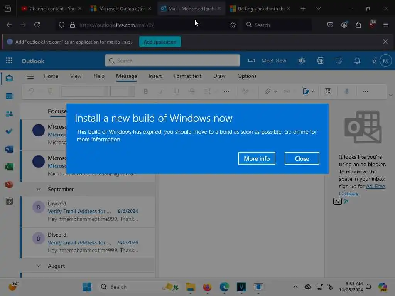The width and height of the screenshot is (395, 296).
Task: Open the Insert ribbon tab
Action: point(155,76)
